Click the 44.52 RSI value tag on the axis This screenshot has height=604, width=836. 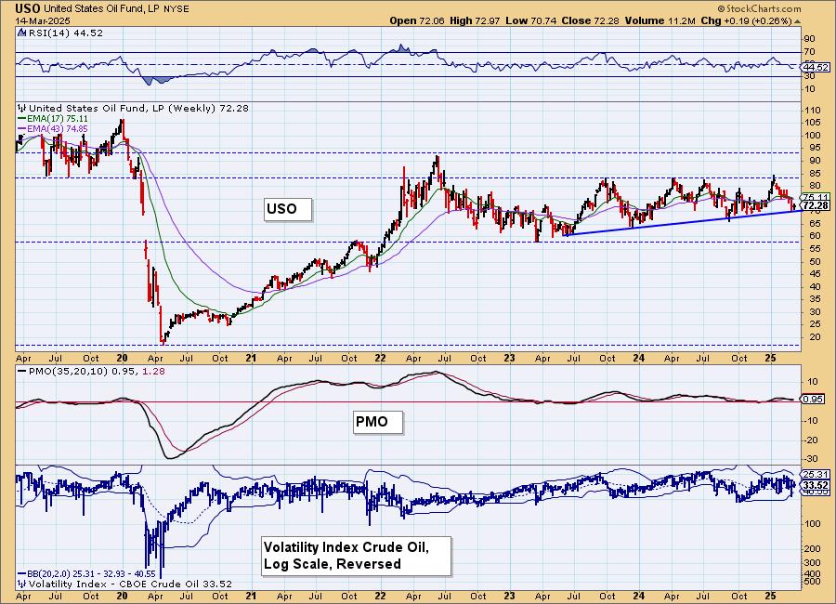[816, 67]
